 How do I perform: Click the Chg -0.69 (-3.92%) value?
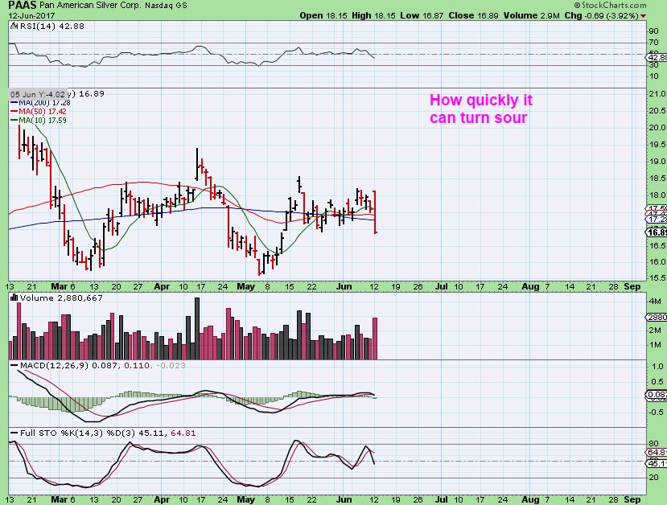coord(602,16)
